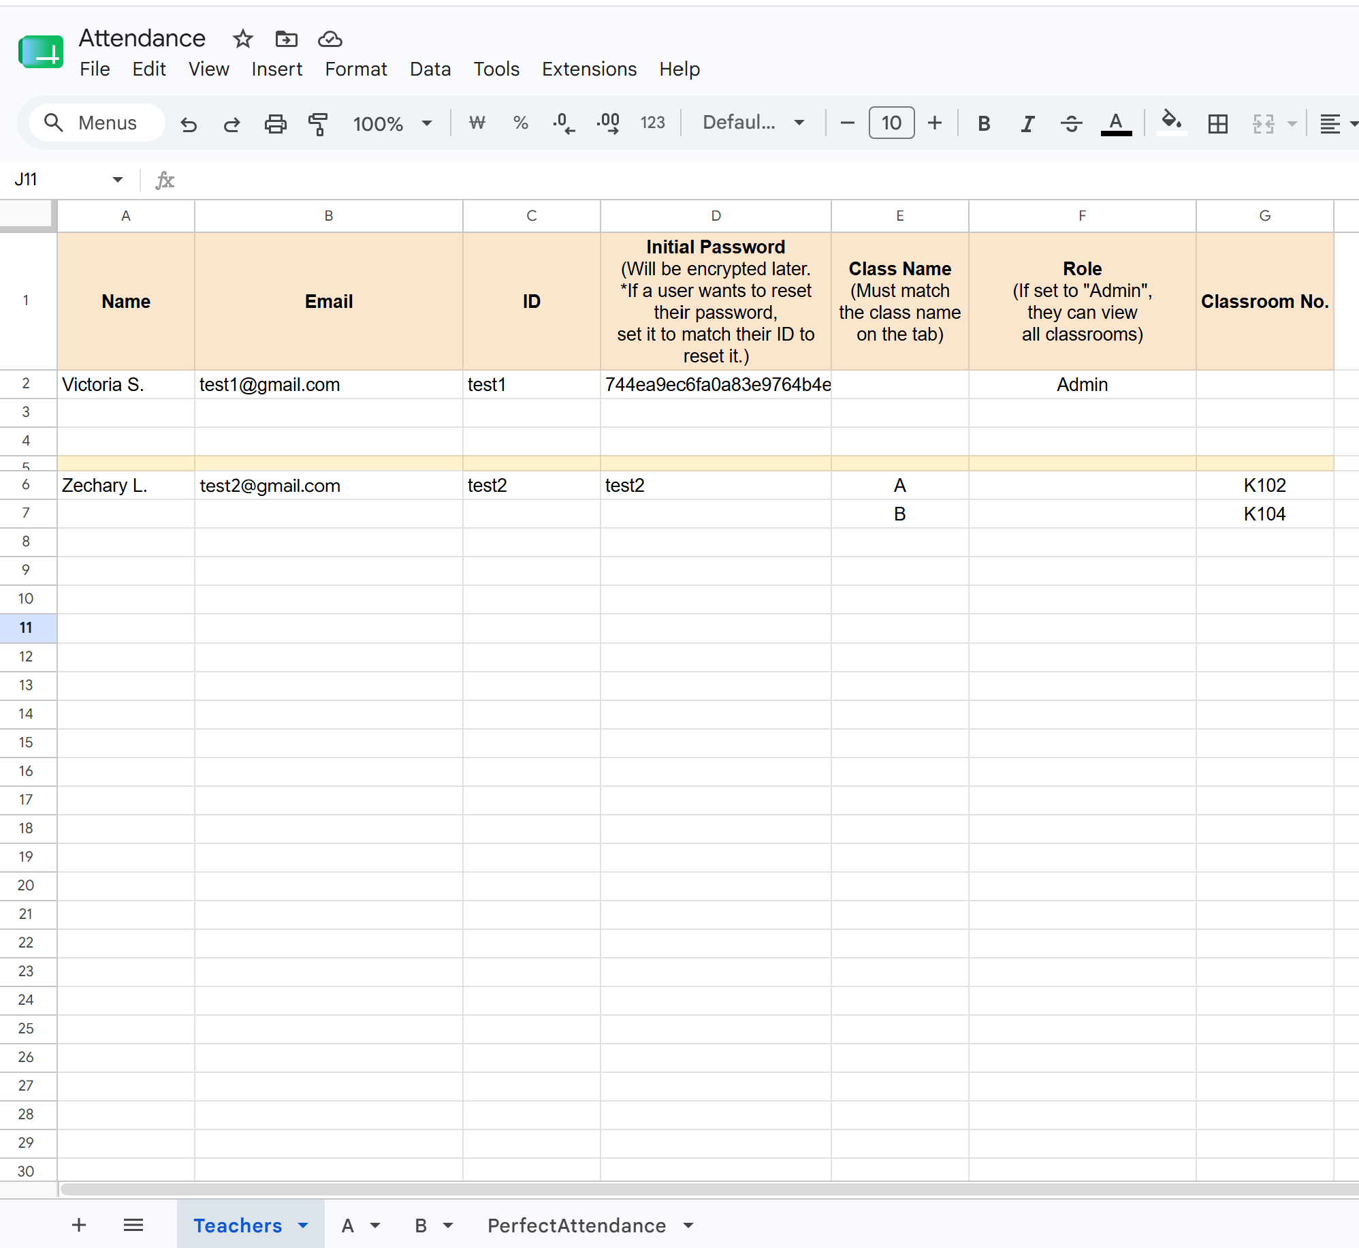Open the Default font dropdown
1359x1248 pixels.
(x=754, y=123)
